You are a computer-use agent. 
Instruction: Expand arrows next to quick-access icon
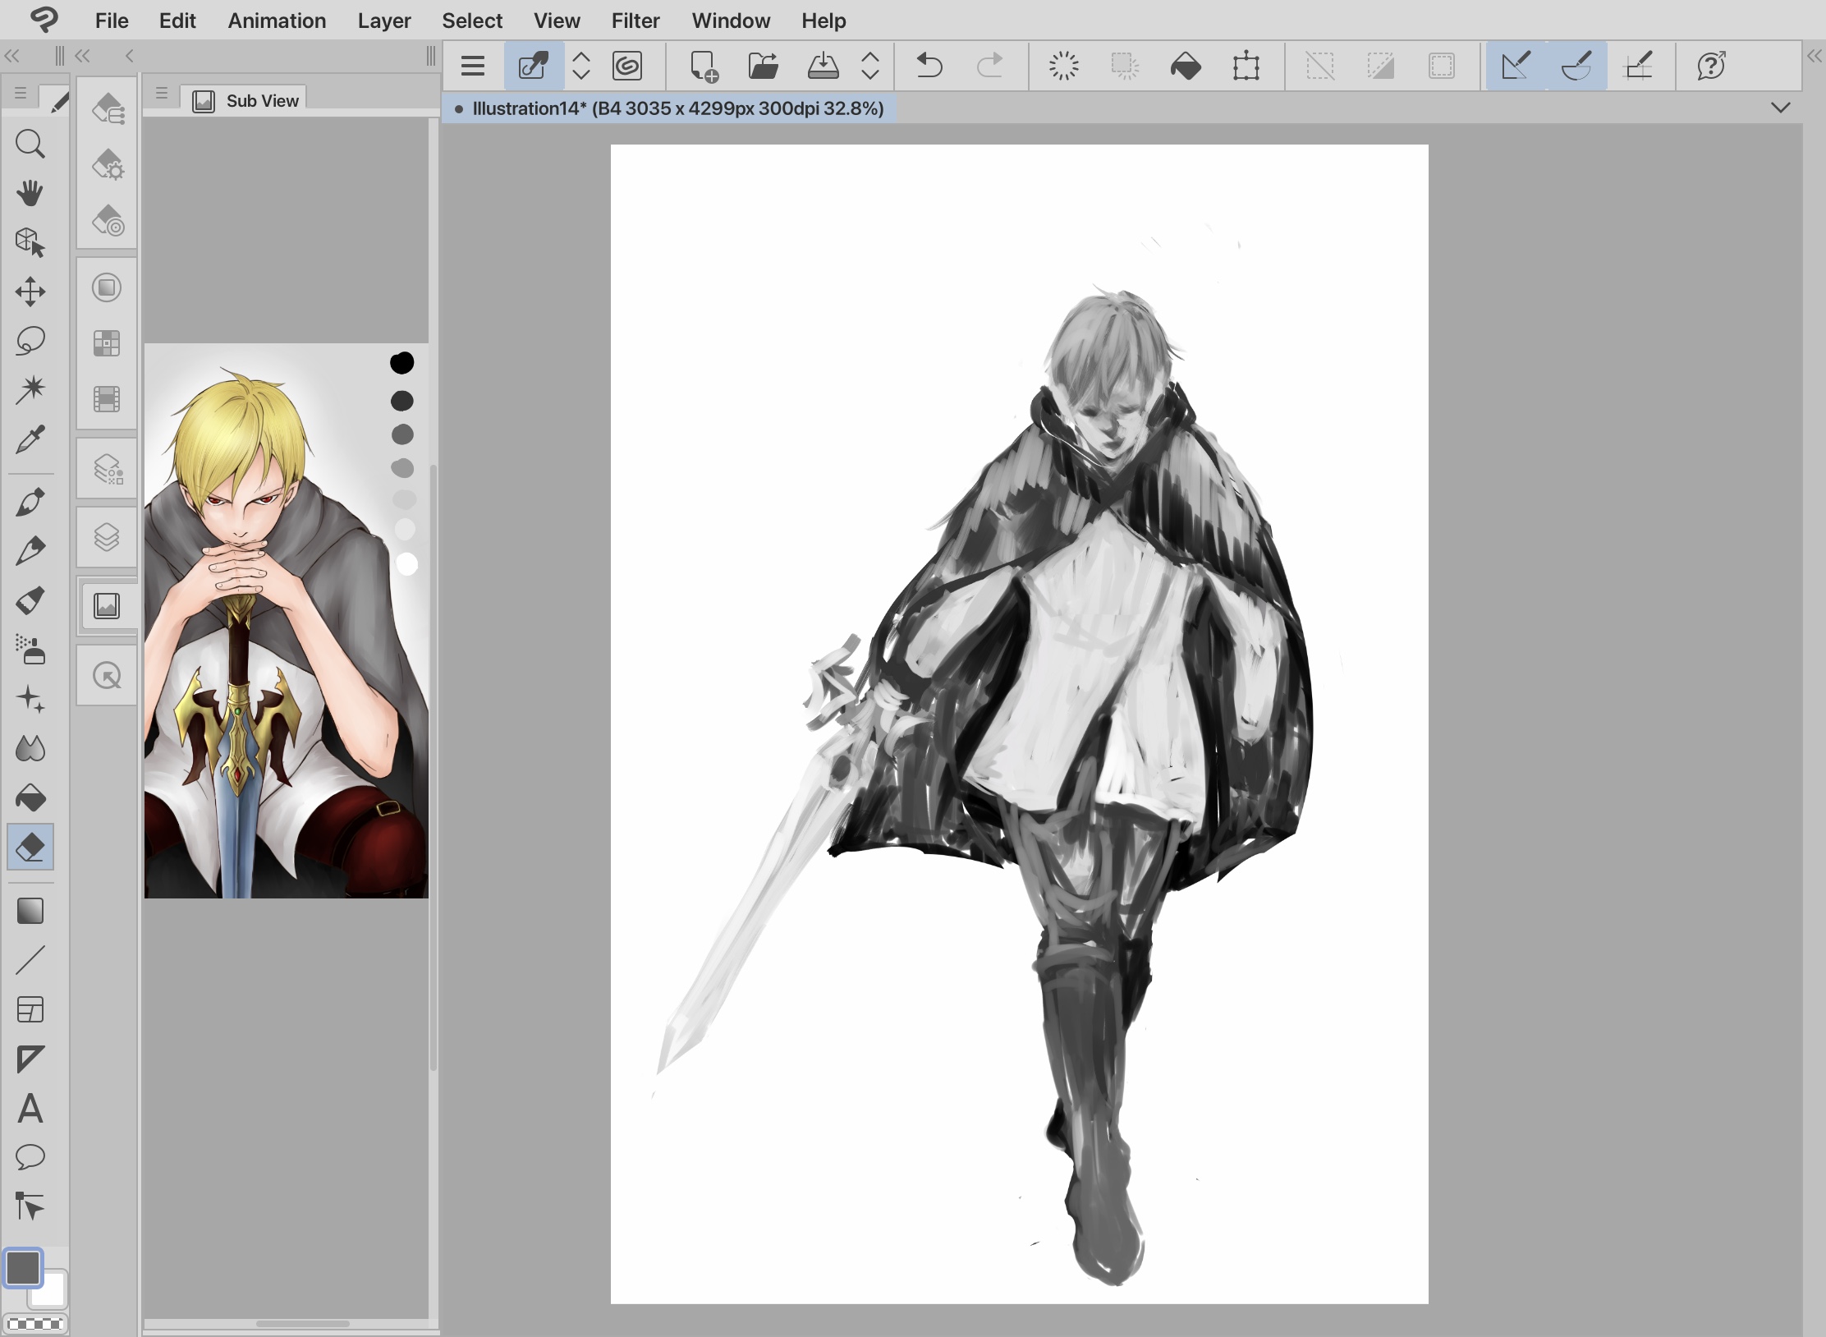(x=581, y=66)
